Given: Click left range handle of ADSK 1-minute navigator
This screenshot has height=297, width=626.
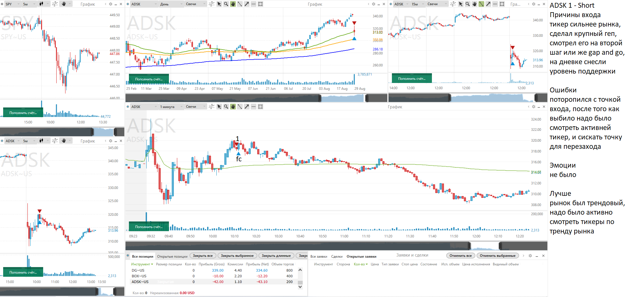Looking at the screenshot, I should click(x=469, y=246).
